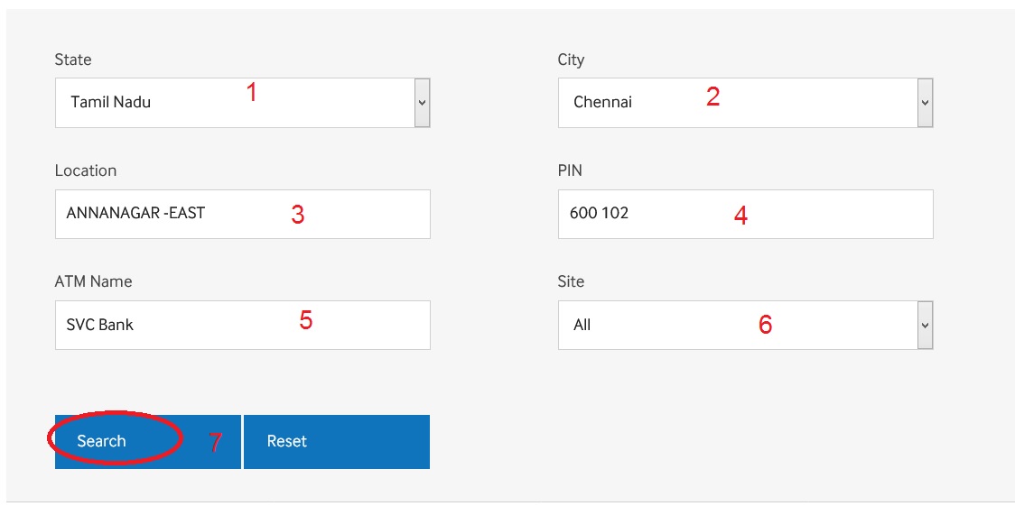Image resolution: width=1015 pixels, height=506 pixels.
Task: Click the PIN field label
Action: pos(570,170)
